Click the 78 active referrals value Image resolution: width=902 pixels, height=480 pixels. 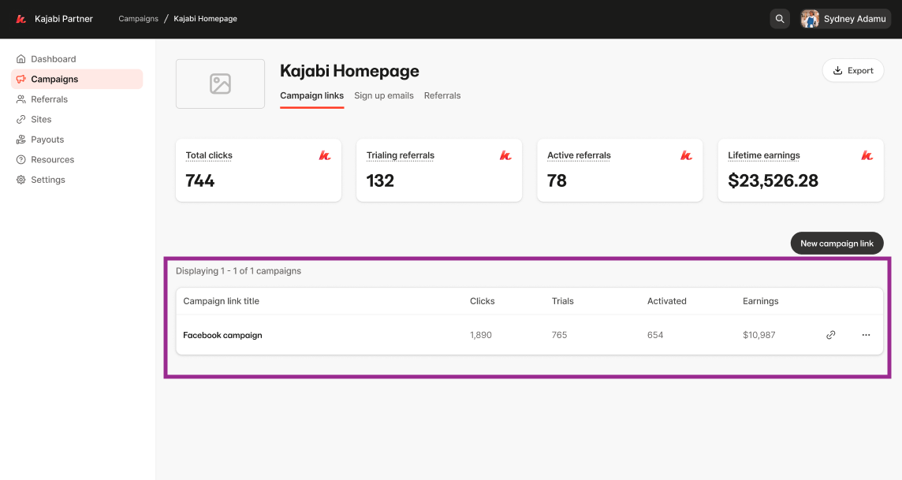coord(557,180)
